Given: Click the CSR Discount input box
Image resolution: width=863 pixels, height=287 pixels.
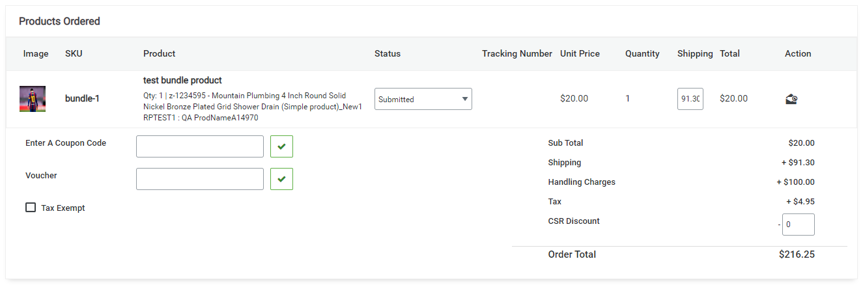Looking at the screenshot, I should pos(798,225).
